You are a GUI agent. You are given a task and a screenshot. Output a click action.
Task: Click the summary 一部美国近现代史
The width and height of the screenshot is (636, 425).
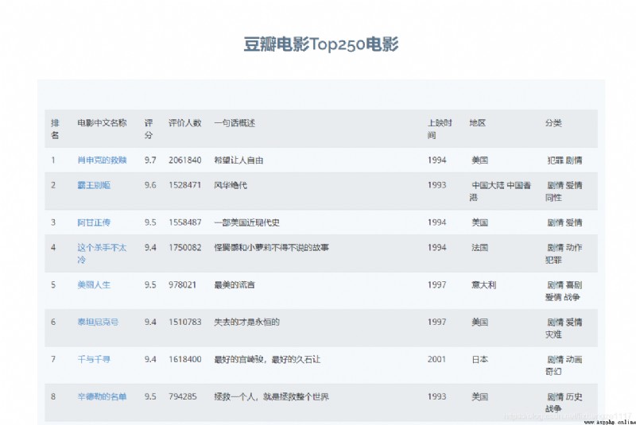(246, 222)
